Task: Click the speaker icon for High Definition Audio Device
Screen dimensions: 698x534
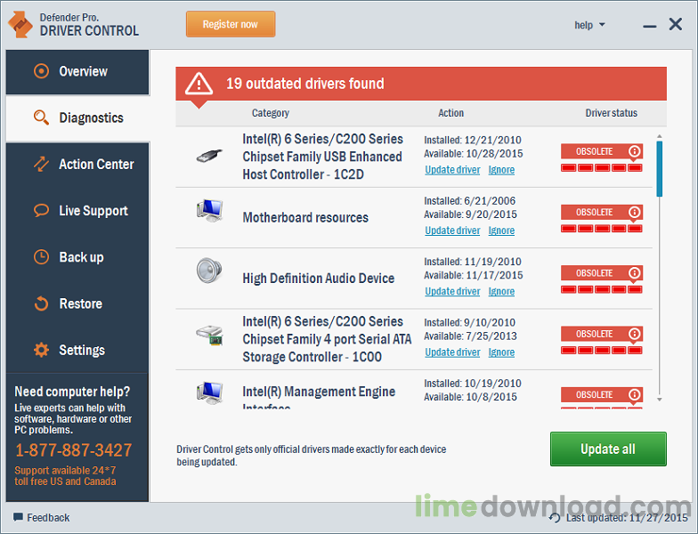Action: (209, 271)
